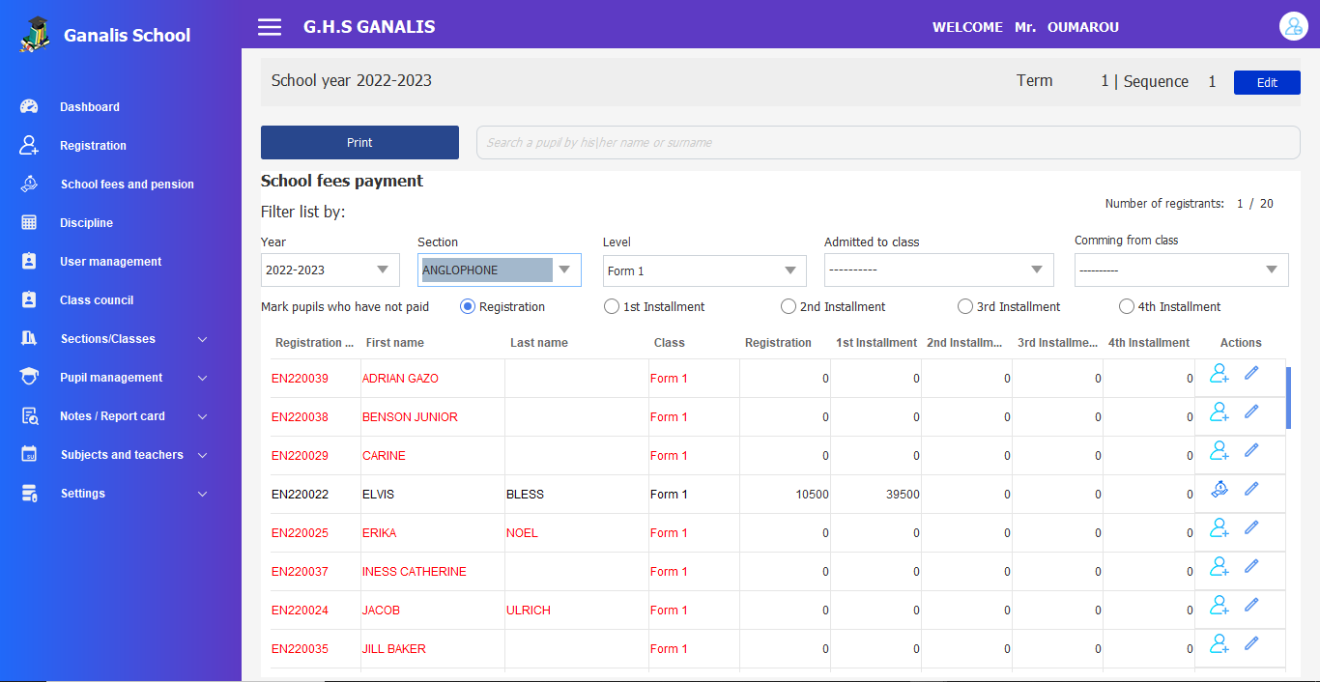Open School fees and pension menu
The width and height of the screenshot is (1320, 682).
[x=127, y=185]
